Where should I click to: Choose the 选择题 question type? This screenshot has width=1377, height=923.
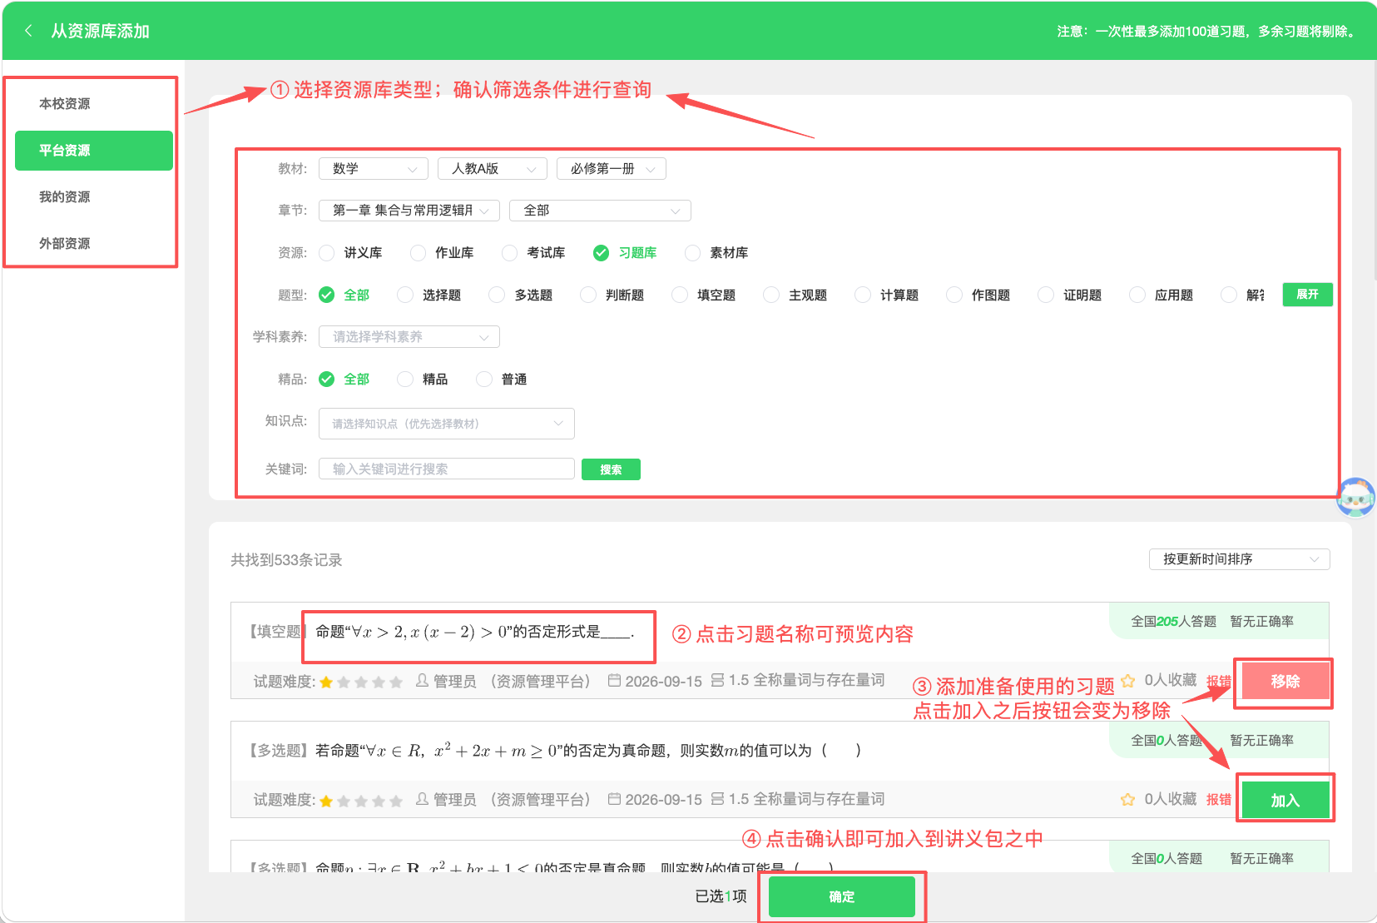pyautogui.click(x=405, y=295)
